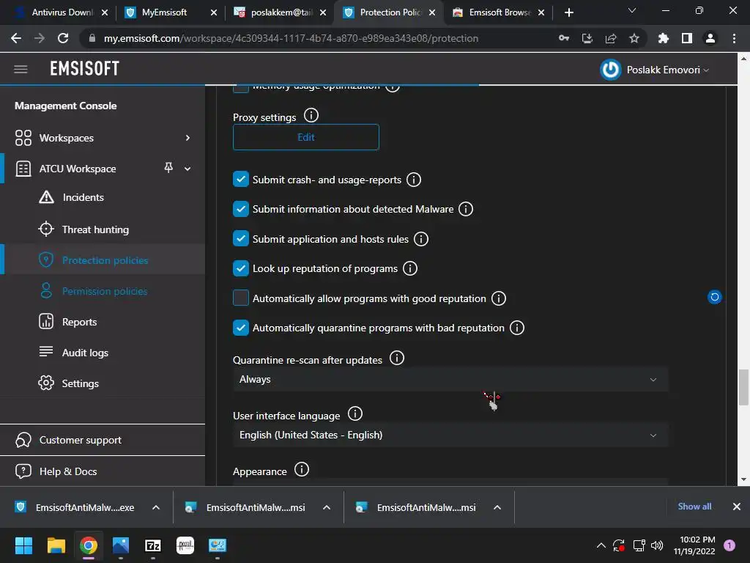Bookmark this page with the star icon
750x563 pixels.
coord(634,38)
